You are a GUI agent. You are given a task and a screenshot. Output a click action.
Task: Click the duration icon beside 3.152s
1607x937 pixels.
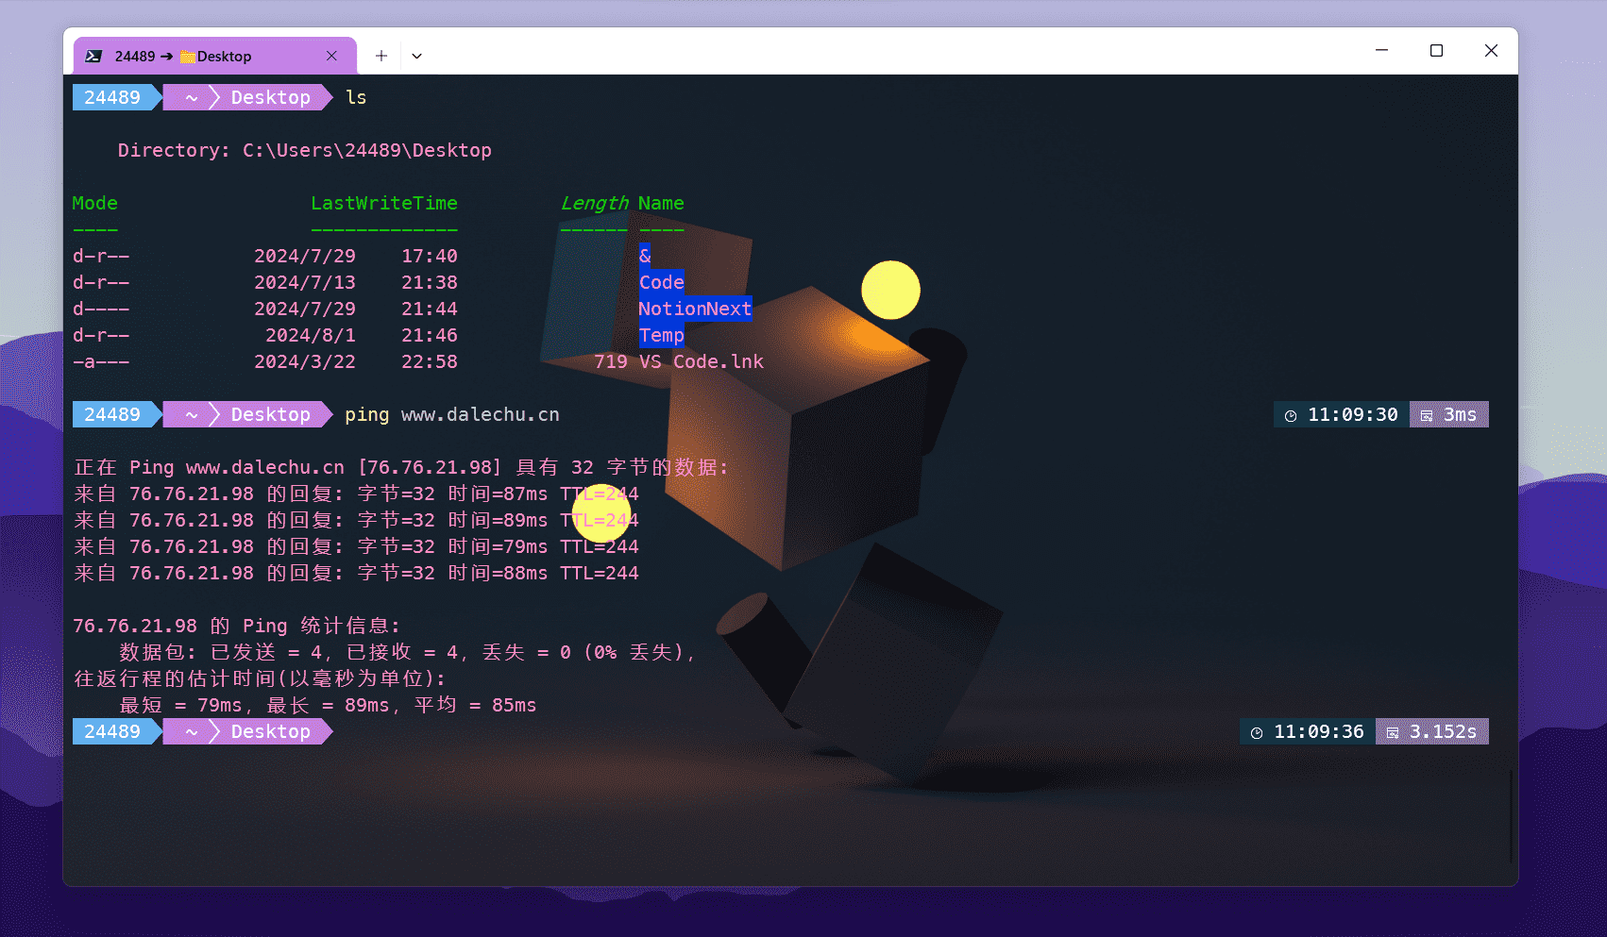pos(1393,732)
